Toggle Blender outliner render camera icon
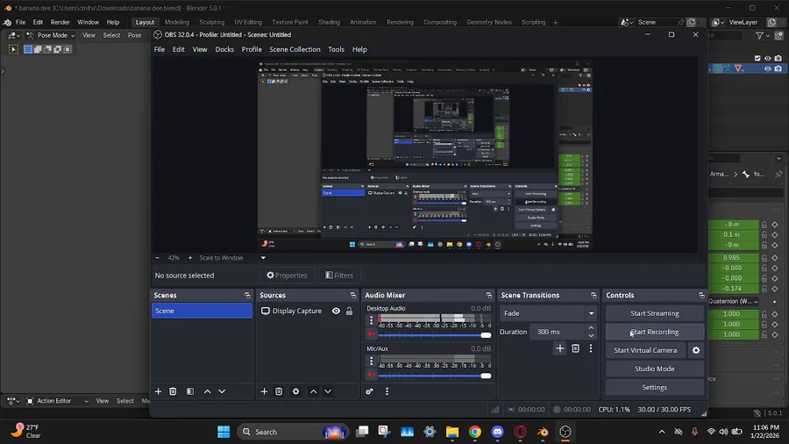The image size is (789, 444). point(778,59)
